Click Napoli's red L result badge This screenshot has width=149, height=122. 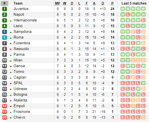click(128, 15)
